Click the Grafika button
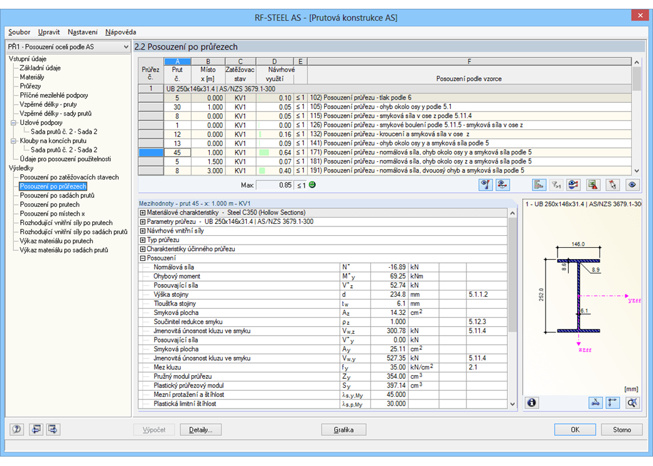This screenshot has height=466, width=653. coord(343,430)
